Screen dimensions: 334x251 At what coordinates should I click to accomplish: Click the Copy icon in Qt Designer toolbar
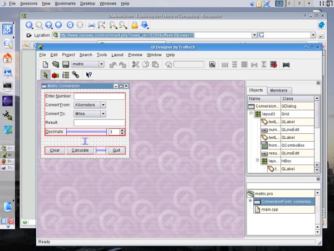click(145, 64)
